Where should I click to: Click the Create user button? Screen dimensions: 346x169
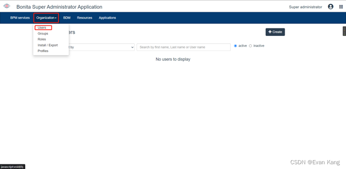click(275, 32)
